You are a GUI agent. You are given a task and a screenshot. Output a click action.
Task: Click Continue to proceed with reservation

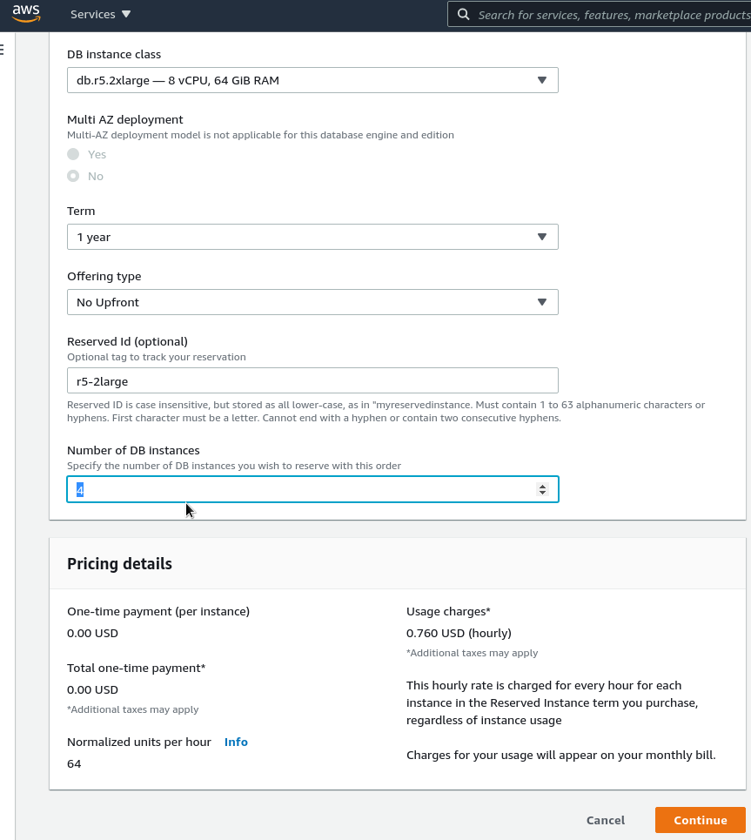[701, 820]
